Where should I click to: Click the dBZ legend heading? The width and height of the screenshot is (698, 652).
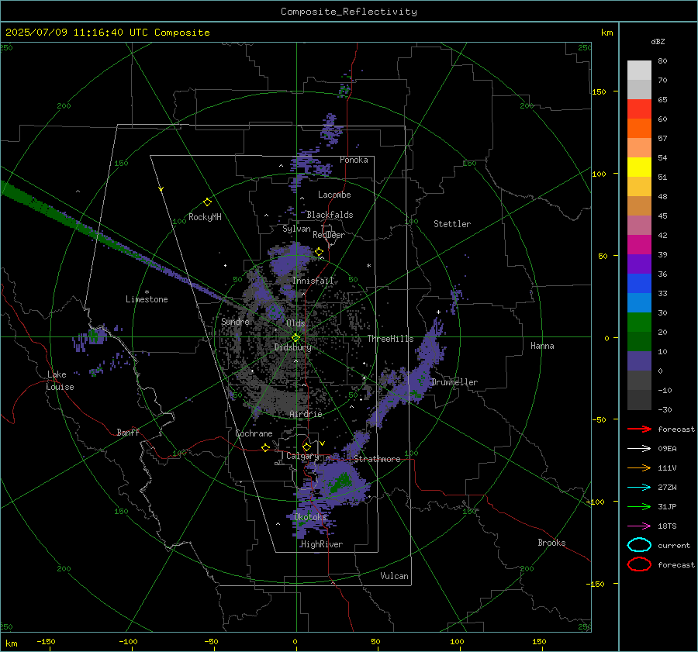point(658,42)
